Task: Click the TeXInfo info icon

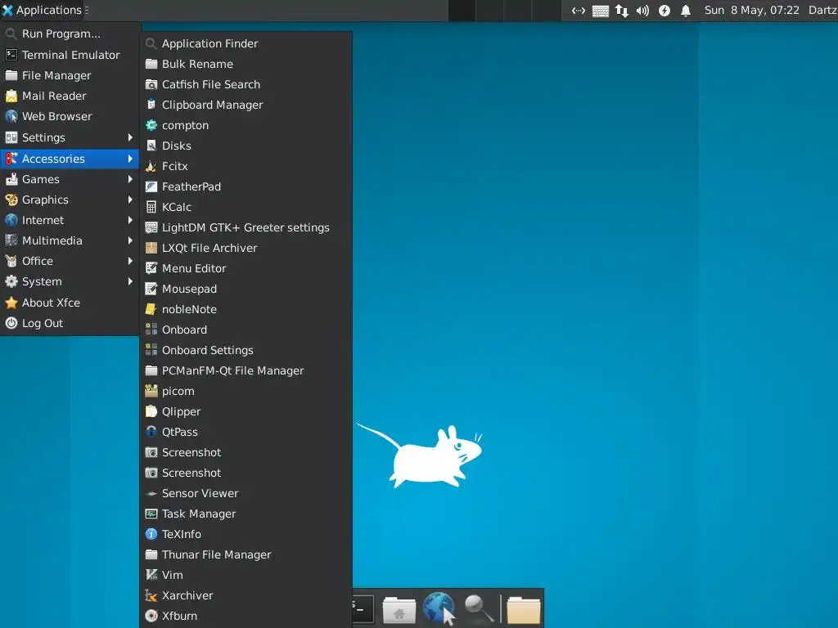Action: (151, 534)
